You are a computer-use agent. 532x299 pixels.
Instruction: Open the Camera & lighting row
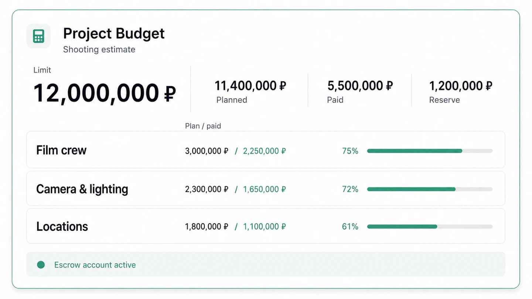(x=266, y=188)
